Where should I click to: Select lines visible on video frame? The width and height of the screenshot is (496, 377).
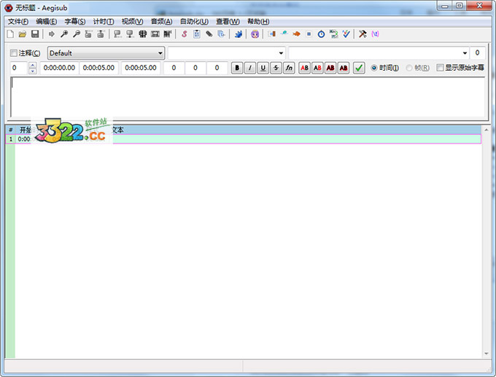[143, 34]
